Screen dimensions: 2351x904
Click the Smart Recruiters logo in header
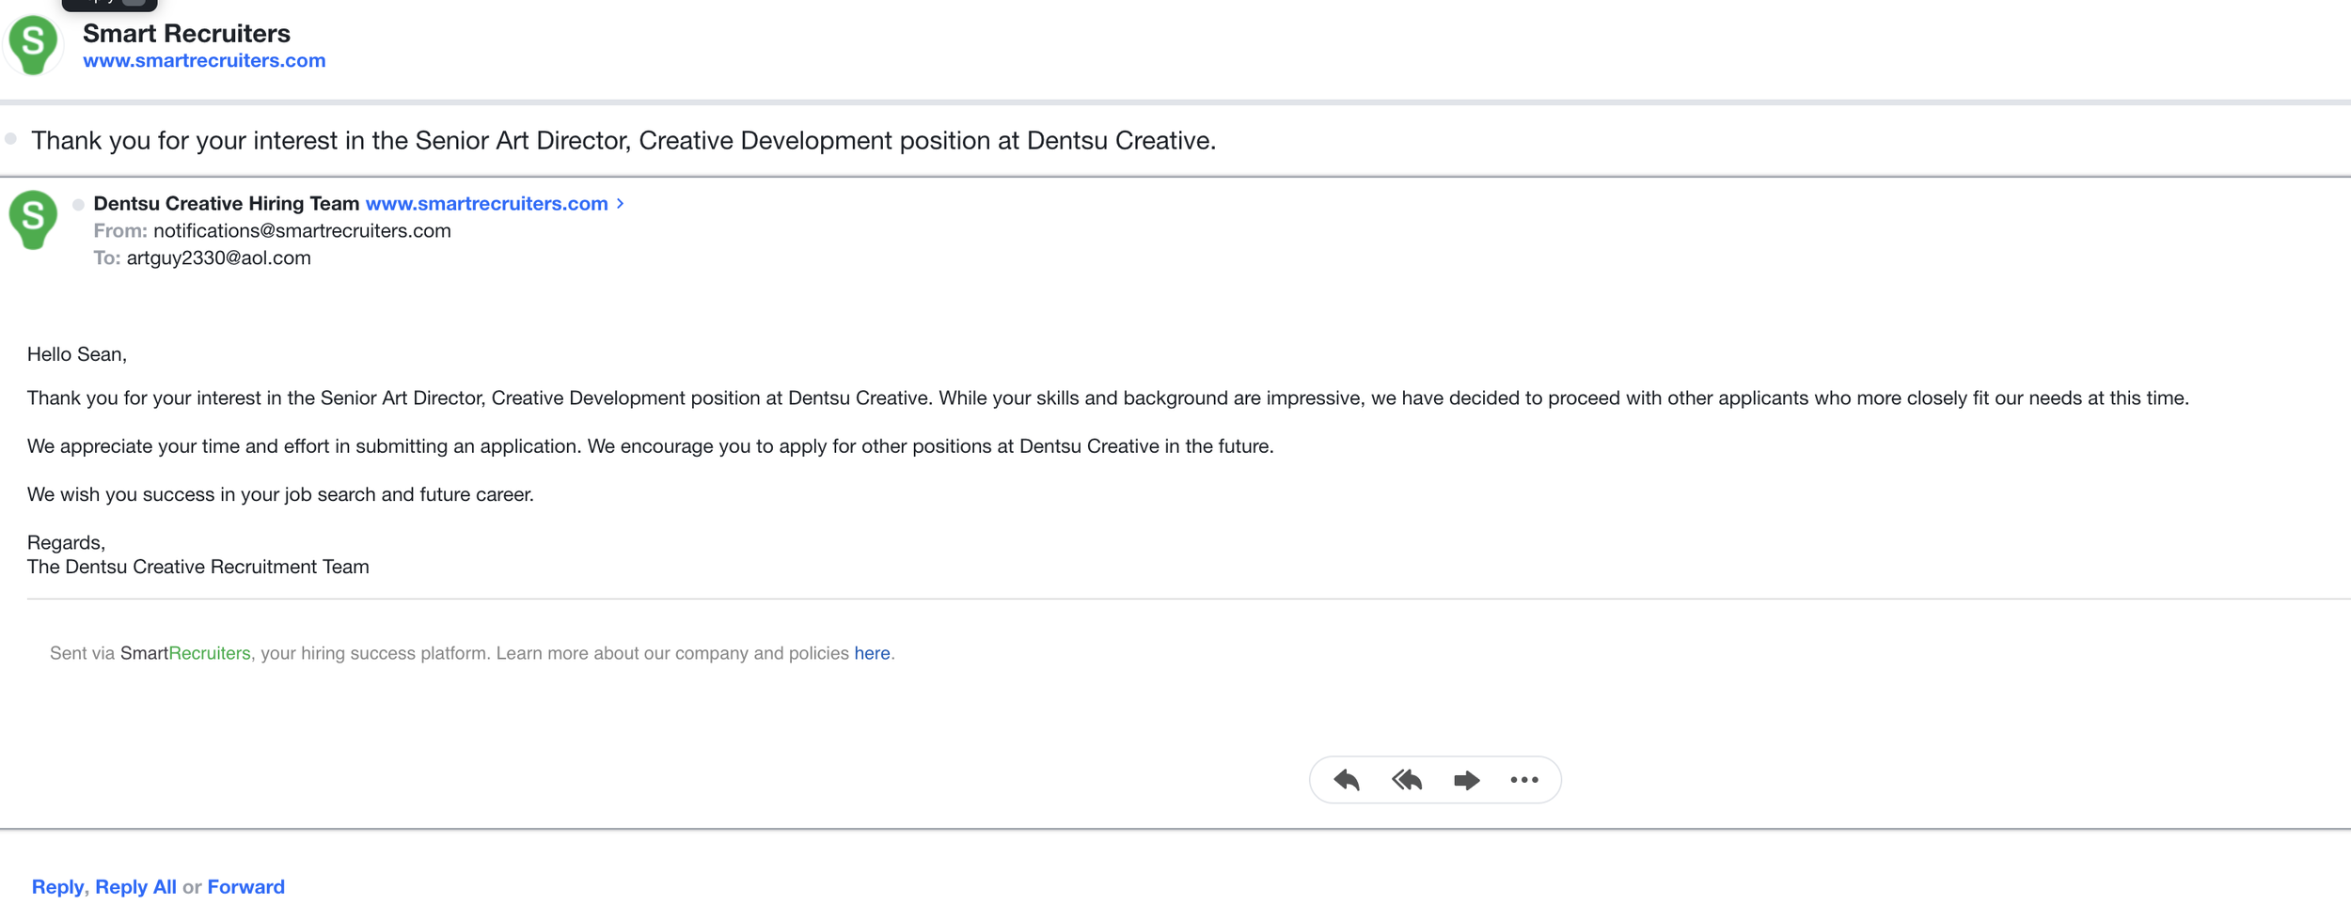coord(33,44)
